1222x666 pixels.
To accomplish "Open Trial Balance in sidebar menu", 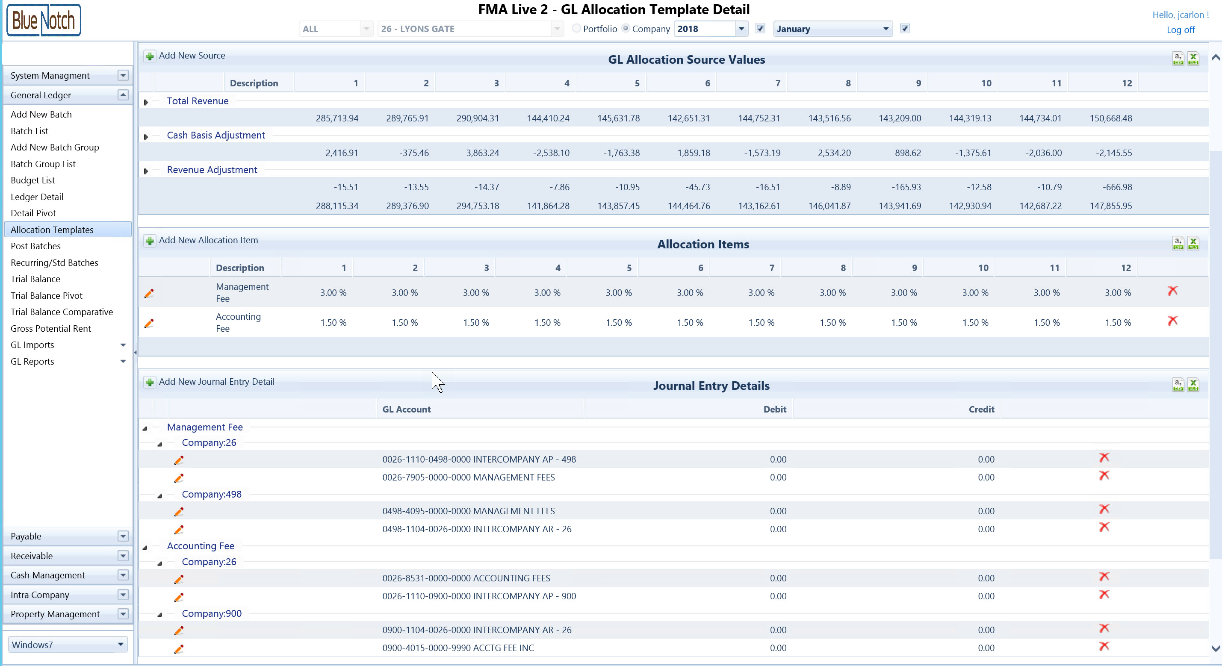I will click(35, 279).
